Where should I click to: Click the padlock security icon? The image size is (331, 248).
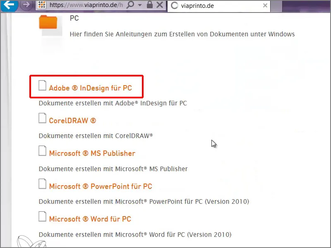[x=150, y=5]
